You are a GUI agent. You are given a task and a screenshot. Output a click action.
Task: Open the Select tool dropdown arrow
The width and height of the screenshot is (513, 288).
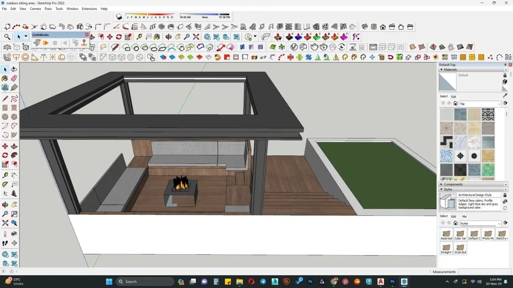coord(26,37)
